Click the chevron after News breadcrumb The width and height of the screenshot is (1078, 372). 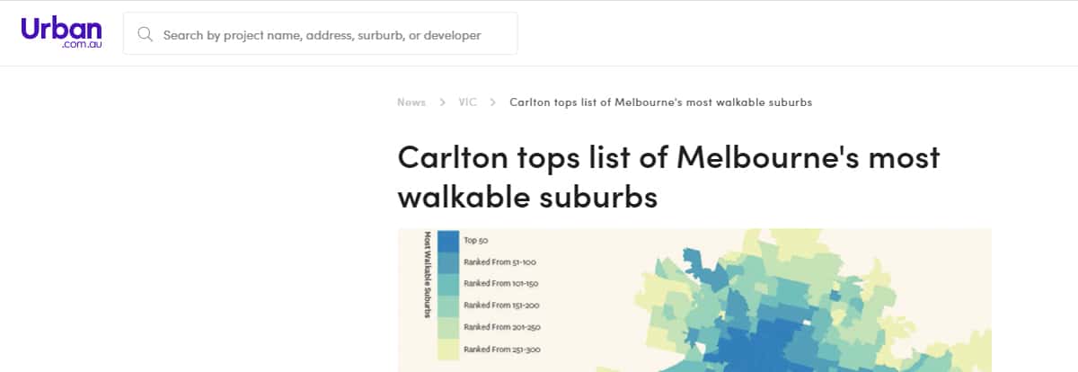pyautogui.click(x=443, y=102)
